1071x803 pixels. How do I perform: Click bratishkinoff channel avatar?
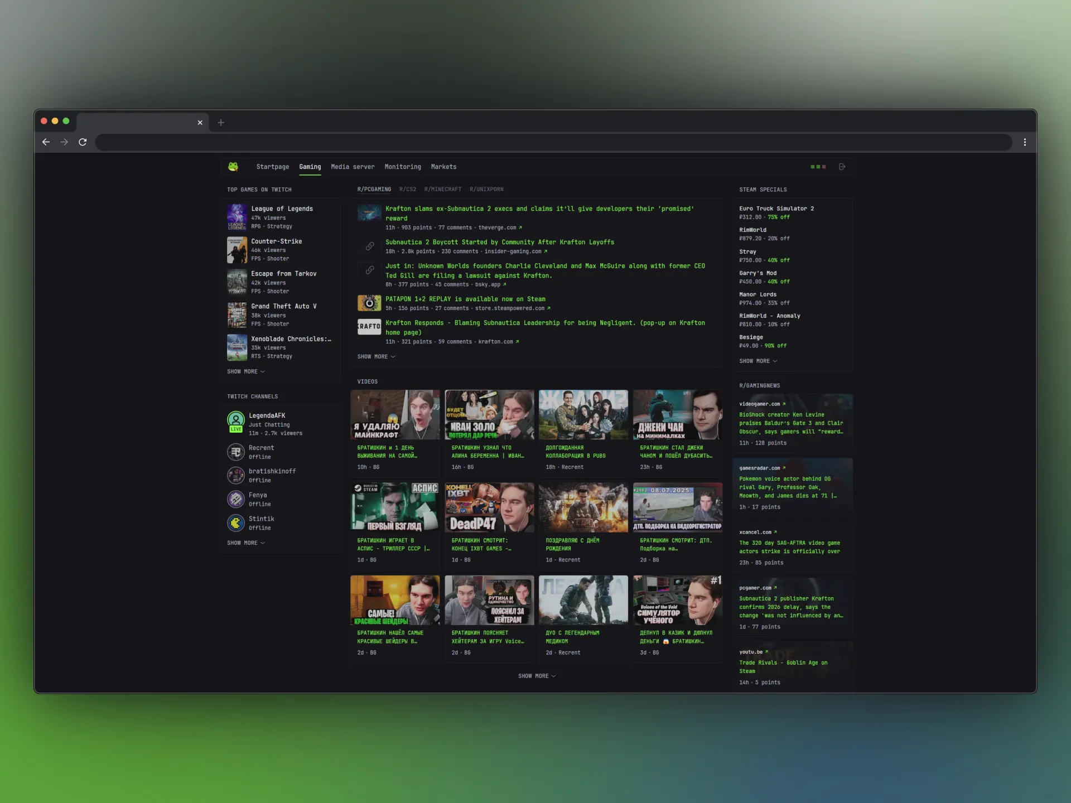point(236,476)
